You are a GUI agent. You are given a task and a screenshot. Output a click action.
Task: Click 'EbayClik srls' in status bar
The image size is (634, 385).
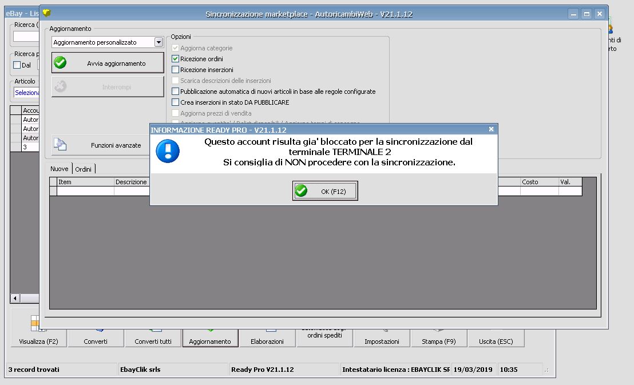[140, 369]
